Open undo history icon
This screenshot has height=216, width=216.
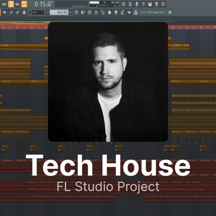click(x=123, y=4)
